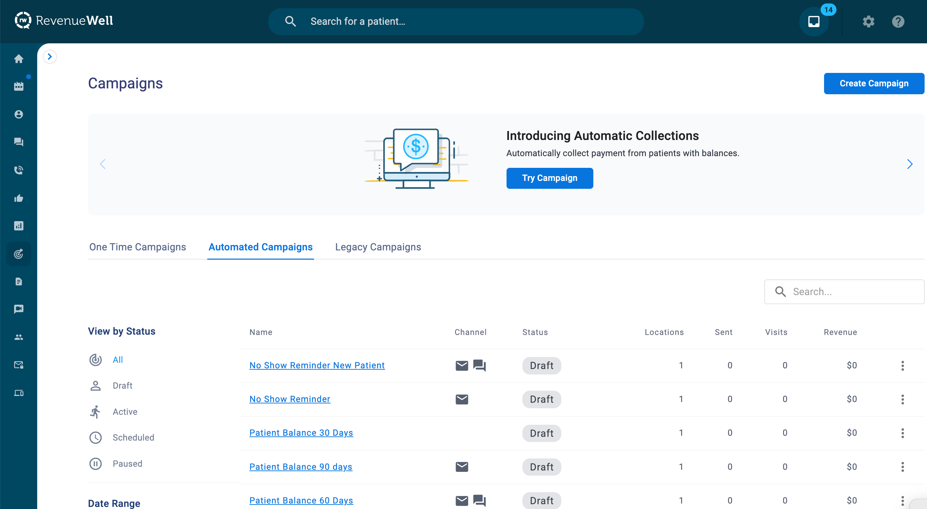Image resolution: width=927 pixels, height=509 pixels.
Task: Open the Messages chat icon
Action: click(18, 142)
